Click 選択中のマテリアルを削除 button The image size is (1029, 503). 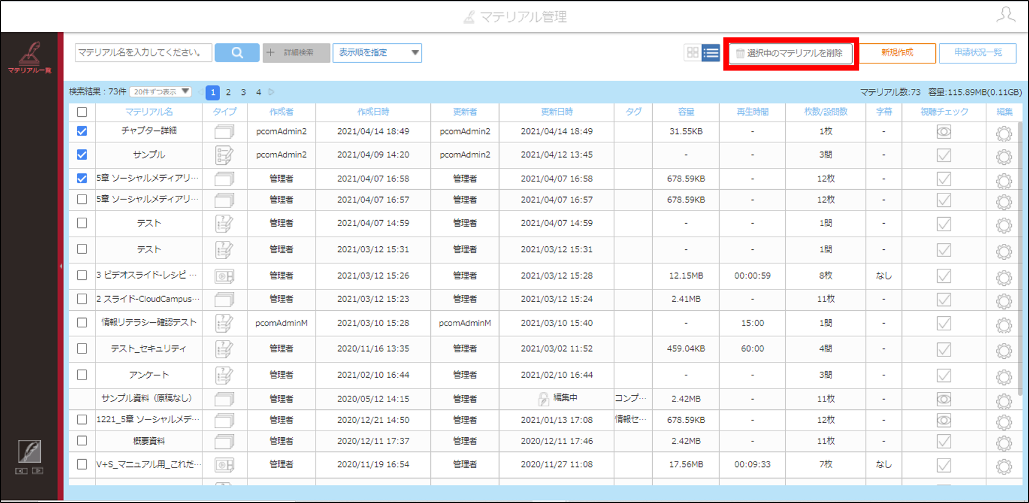[790, 53]
